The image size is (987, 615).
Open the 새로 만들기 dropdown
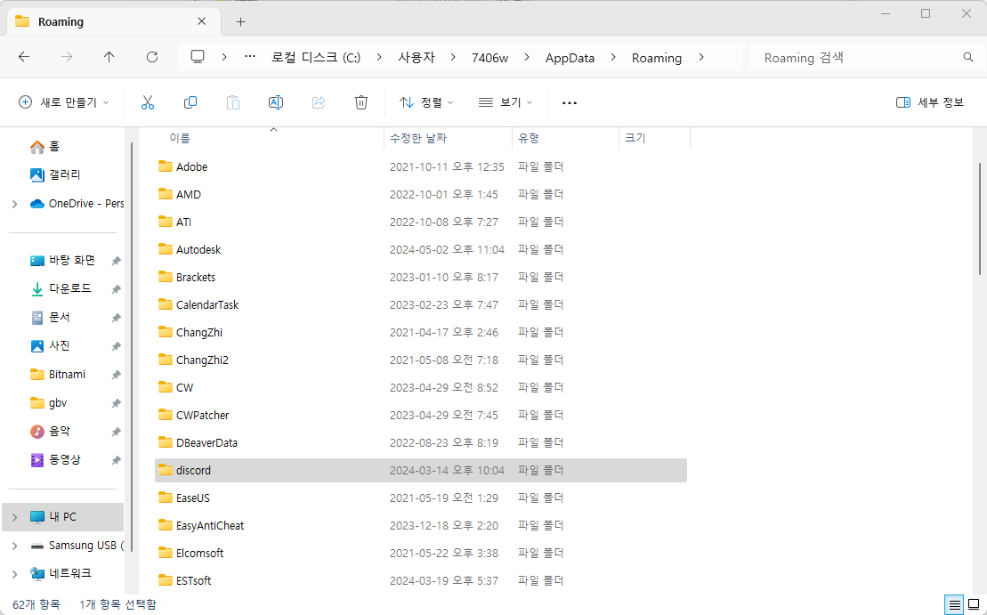64,102
